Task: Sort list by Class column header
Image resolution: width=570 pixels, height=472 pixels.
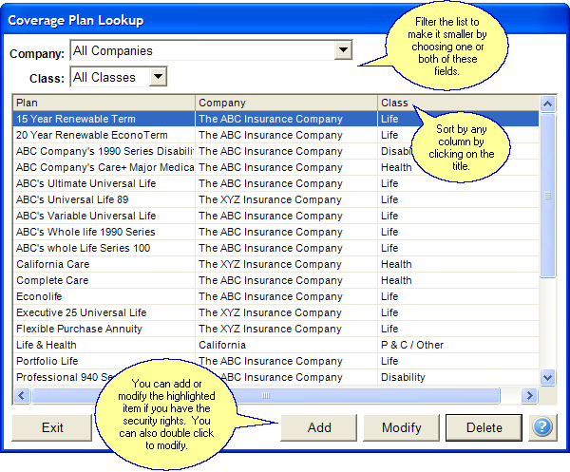Action: (458, 103)
